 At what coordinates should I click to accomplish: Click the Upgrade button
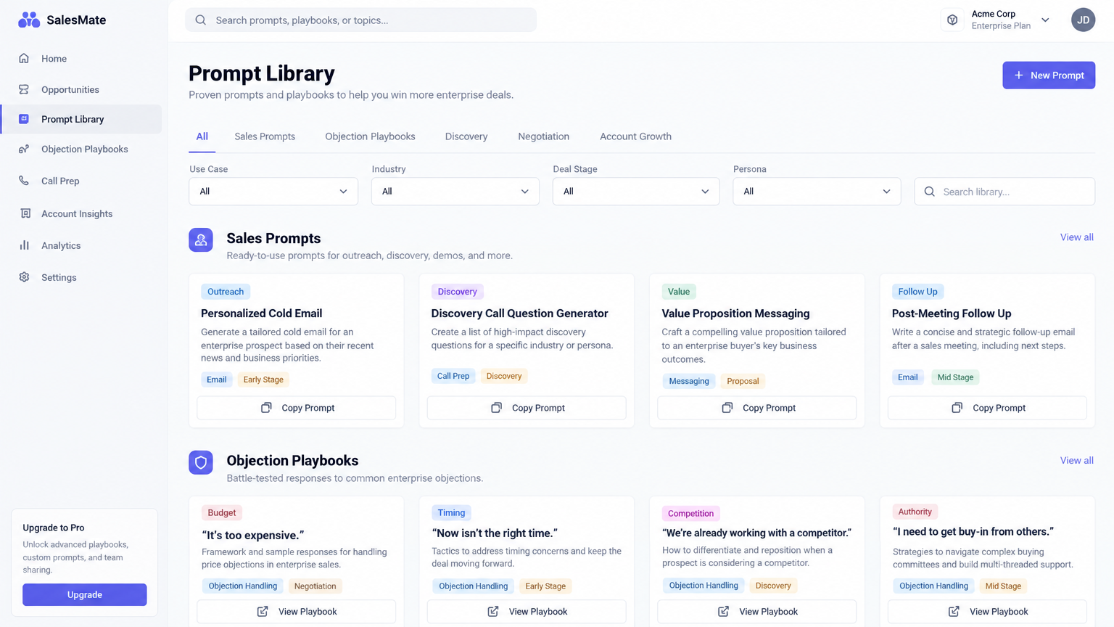pos(85,594)
